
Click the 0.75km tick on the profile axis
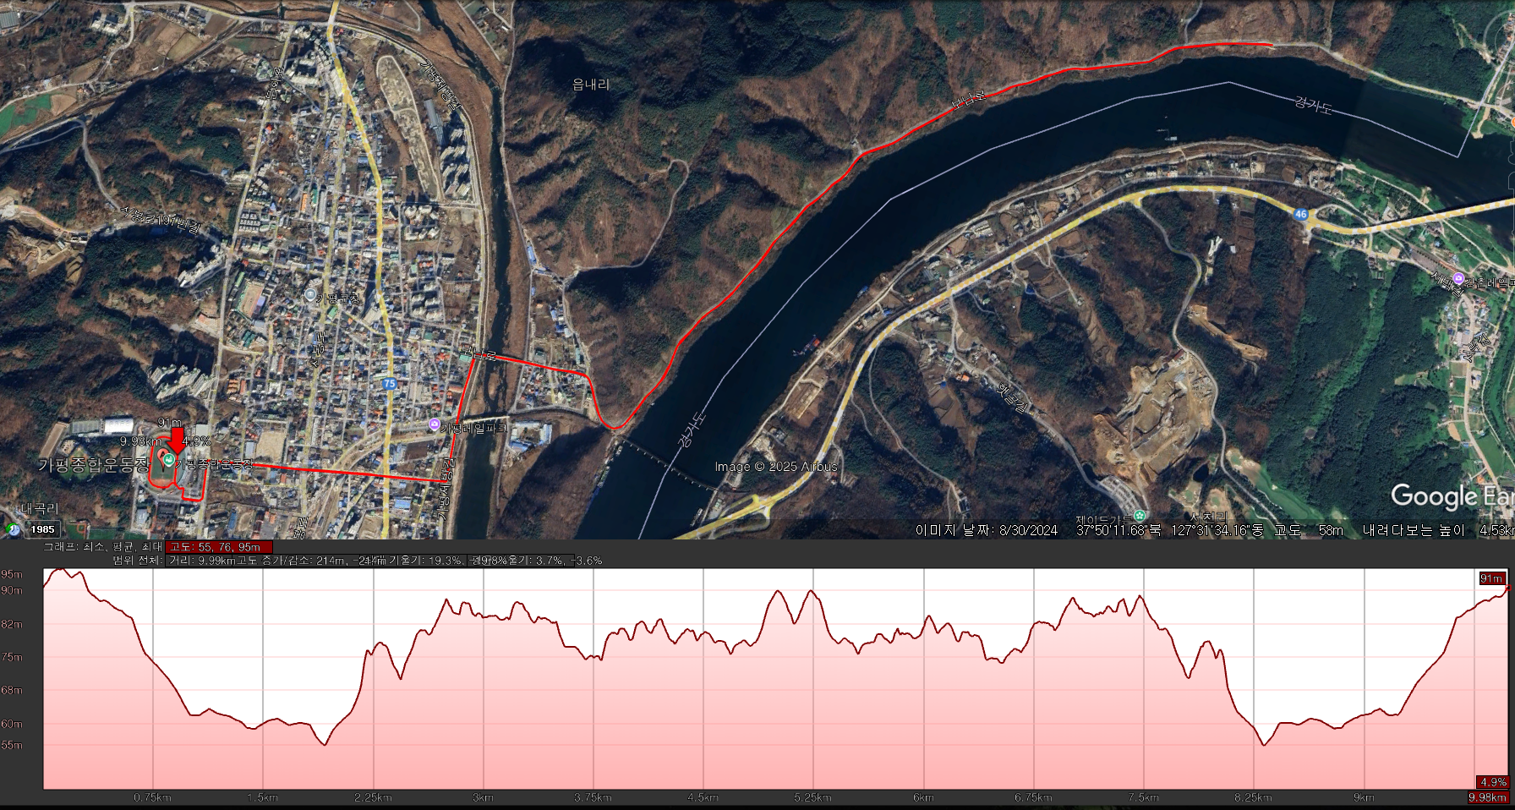pos(152,797)
